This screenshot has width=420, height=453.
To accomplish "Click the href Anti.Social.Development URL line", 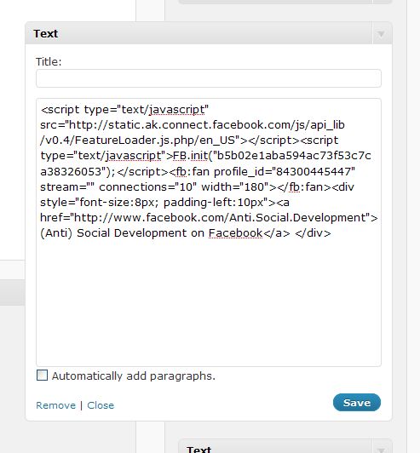I will (209, 218).
